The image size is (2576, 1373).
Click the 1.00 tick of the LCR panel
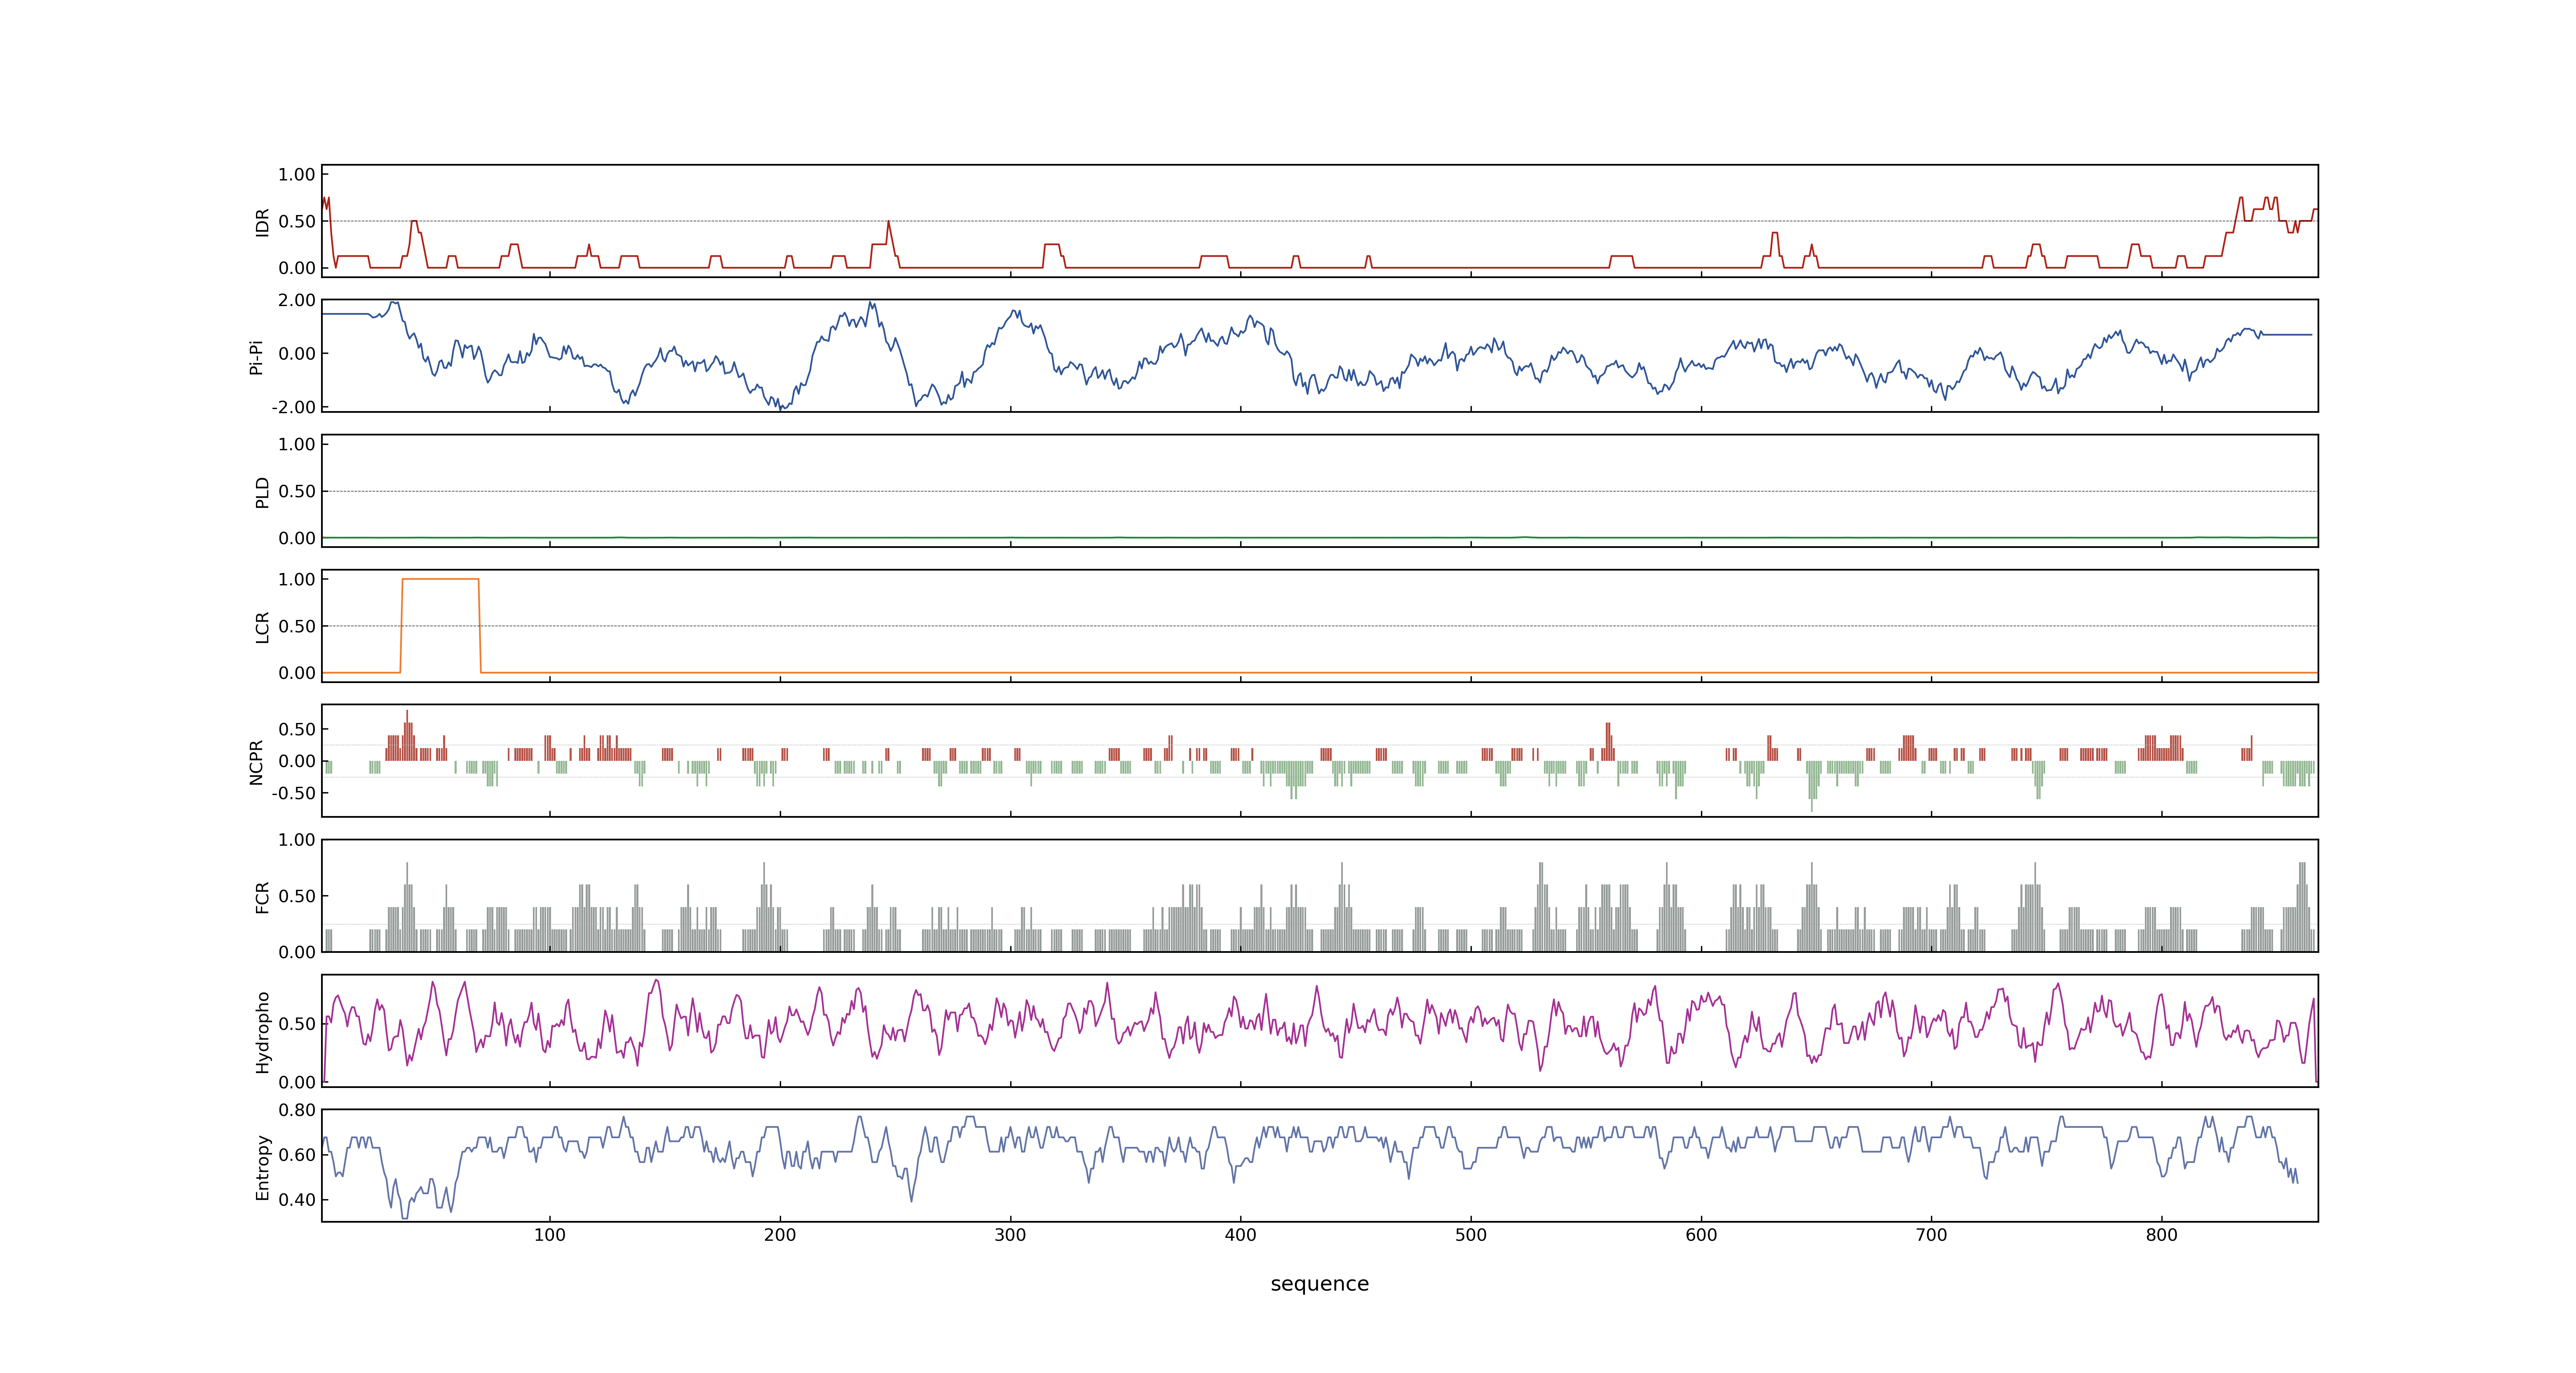coord(297,580)
